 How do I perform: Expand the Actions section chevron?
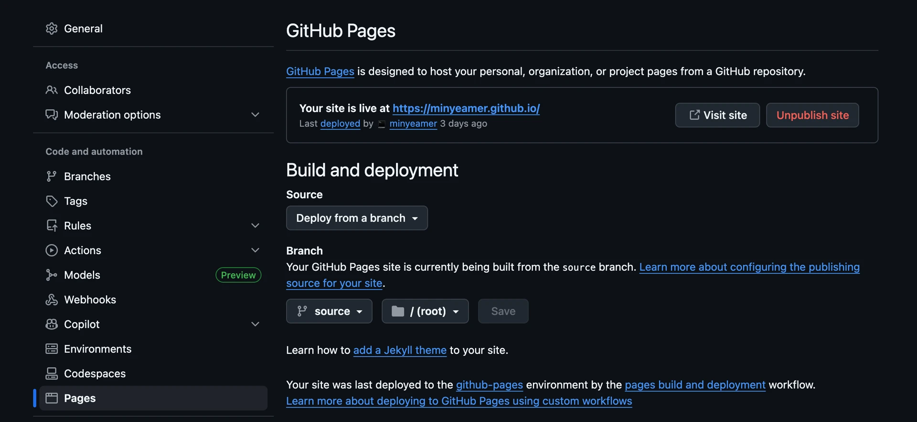click(256, 250)
